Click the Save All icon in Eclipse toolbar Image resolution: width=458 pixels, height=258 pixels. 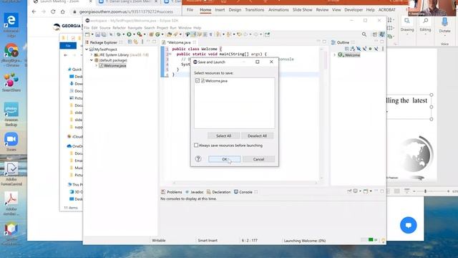pos(104,34)
